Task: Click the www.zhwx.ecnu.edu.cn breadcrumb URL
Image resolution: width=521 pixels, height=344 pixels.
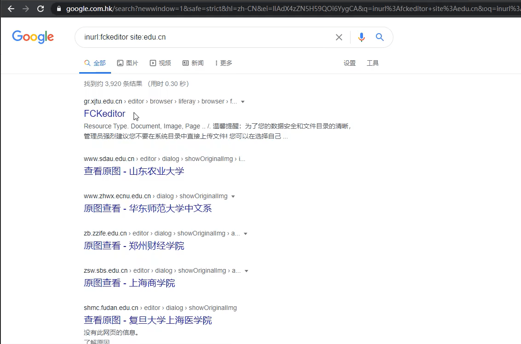Action: pos(156,196)
